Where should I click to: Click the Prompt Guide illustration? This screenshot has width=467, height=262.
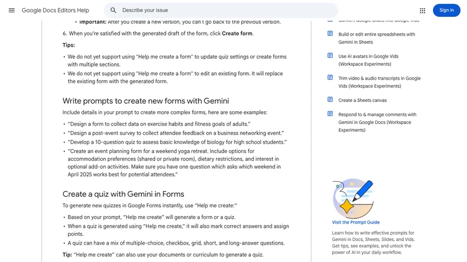(353, 198)
